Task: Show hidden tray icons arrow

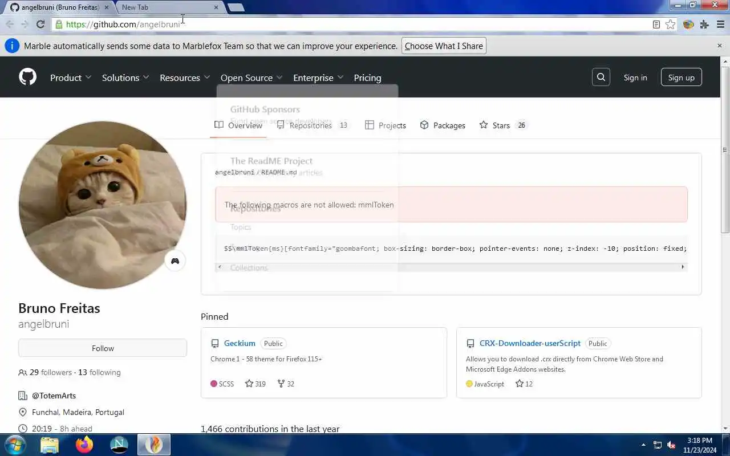Action: [x=644, y=445]
